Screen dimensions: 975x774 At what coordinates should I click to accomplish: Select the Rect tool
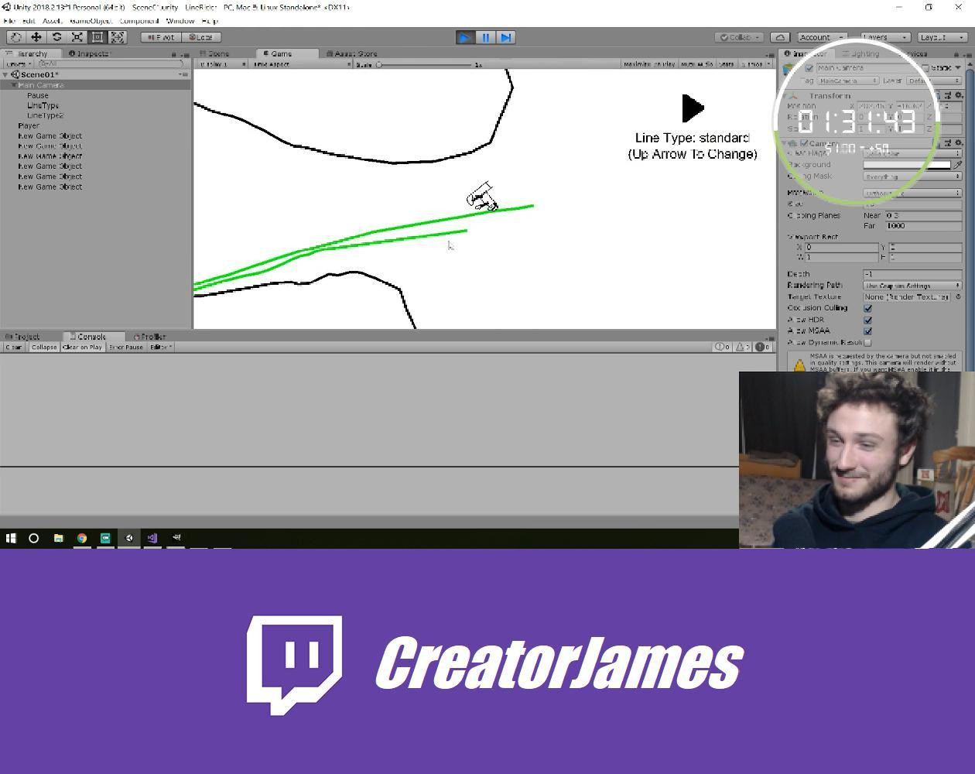click(97, 36)
